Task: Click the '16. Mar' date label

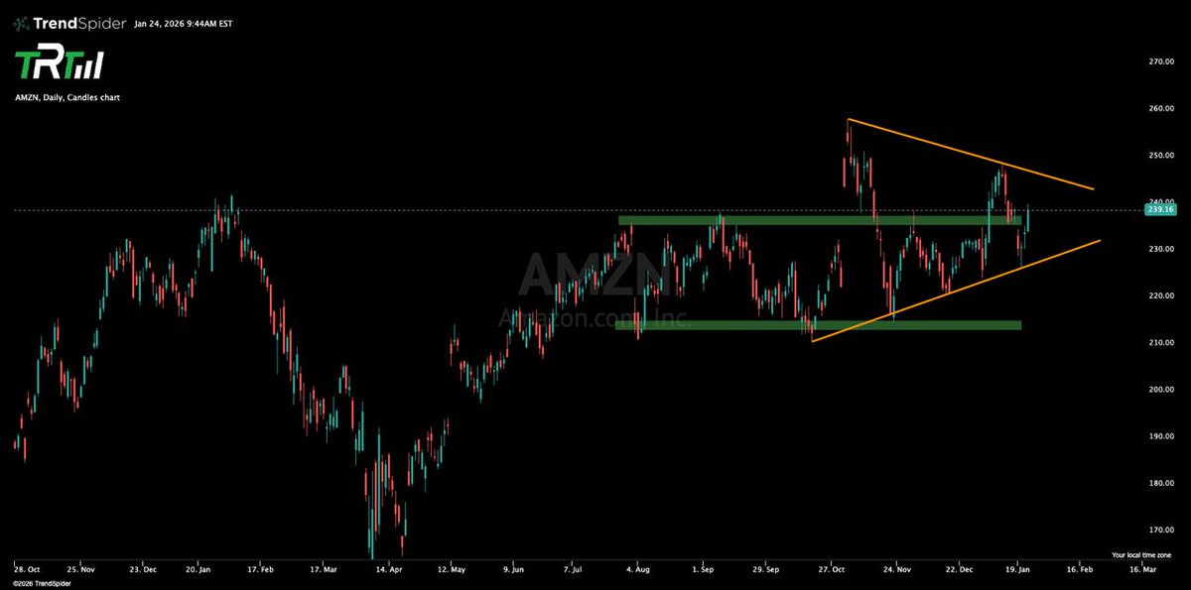Action: 1142,570
